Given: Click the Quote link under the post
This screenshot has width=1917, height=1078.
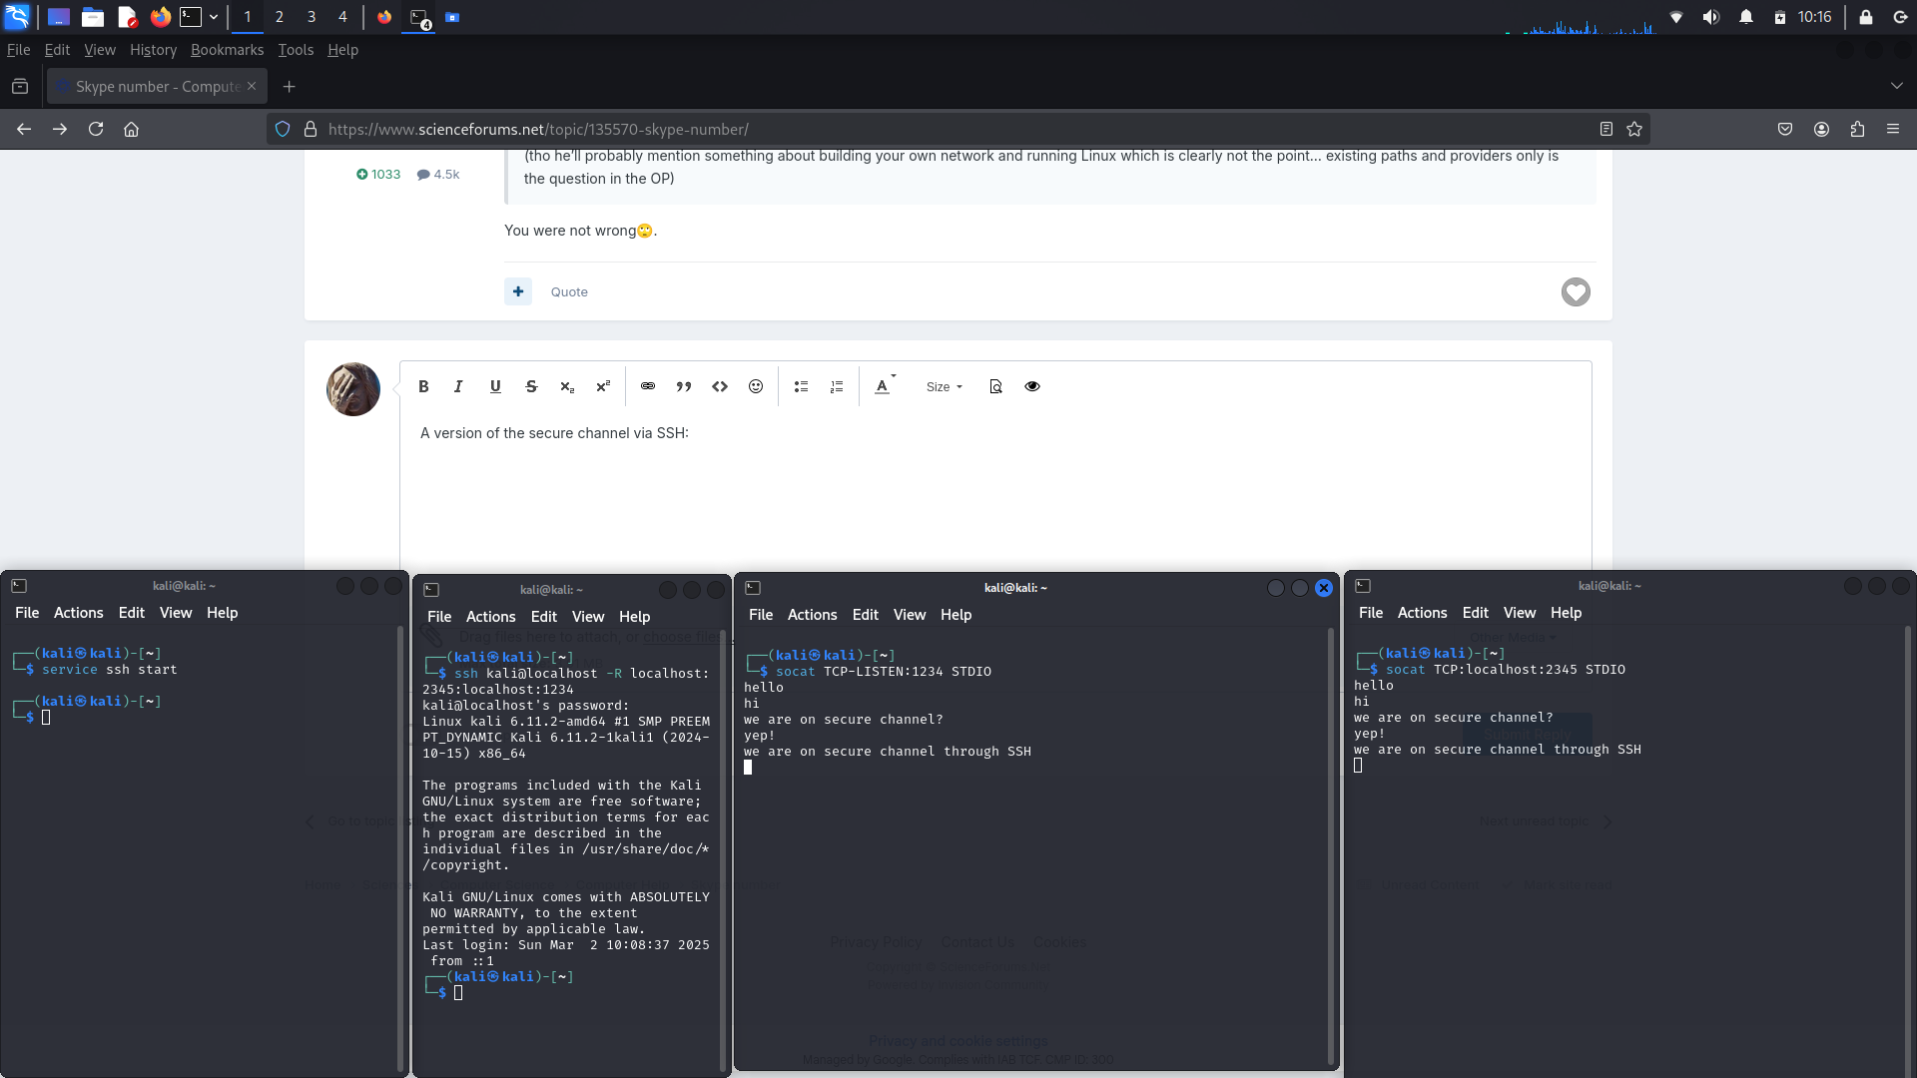Looking at the screenshot, I should [x=569, y=292].
